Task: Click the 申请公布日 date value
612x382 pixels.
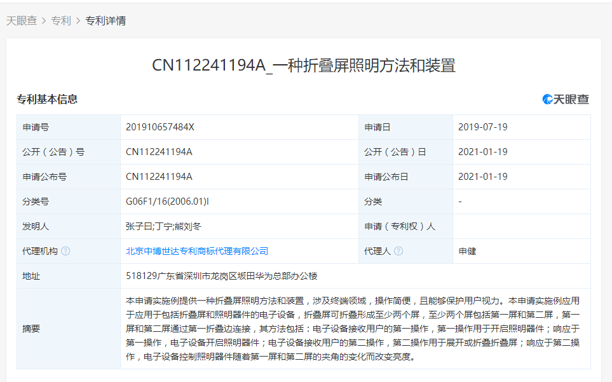Action: (x=483, y=176)
